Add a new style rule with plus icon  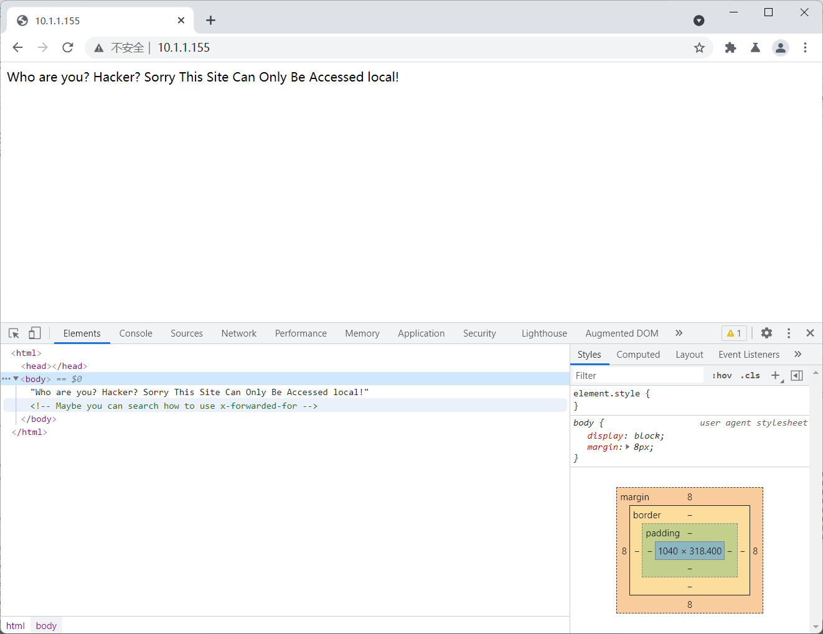click(x=776, y=375)
